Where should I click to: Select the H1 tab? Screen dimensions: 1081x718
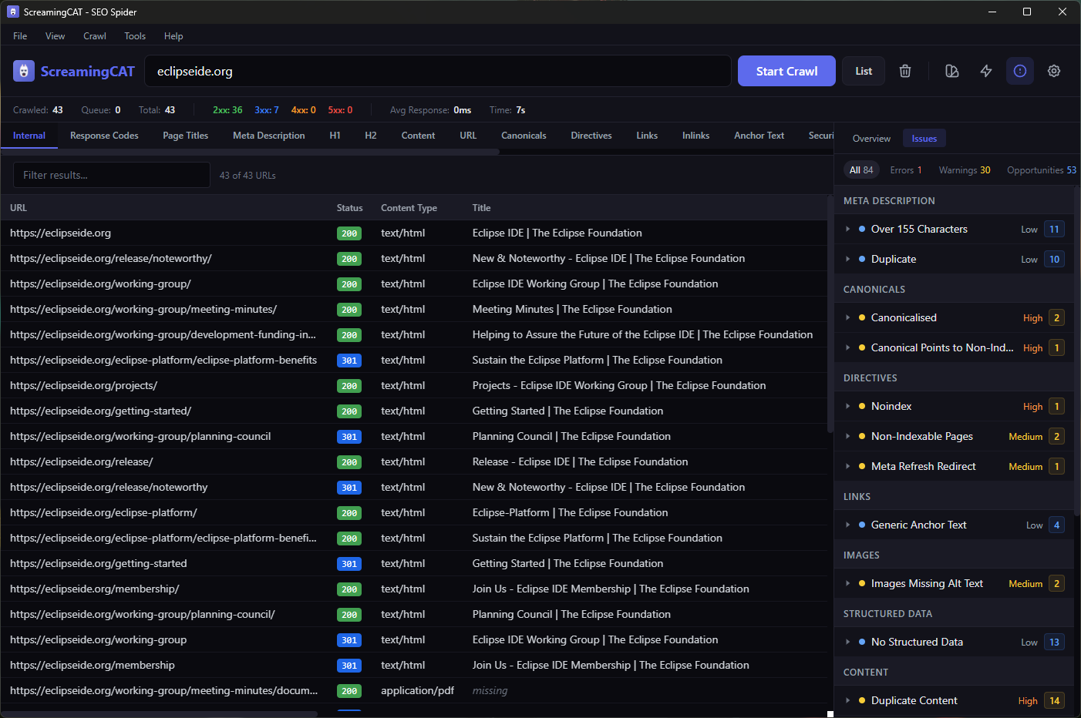(335, 136)
